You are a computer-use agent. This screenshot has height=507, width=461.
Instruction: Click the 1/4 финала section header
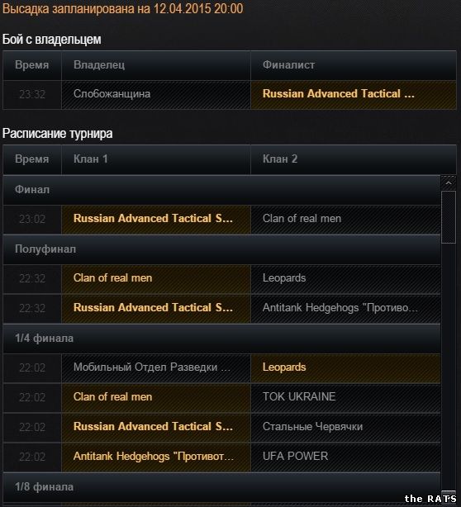221,339
